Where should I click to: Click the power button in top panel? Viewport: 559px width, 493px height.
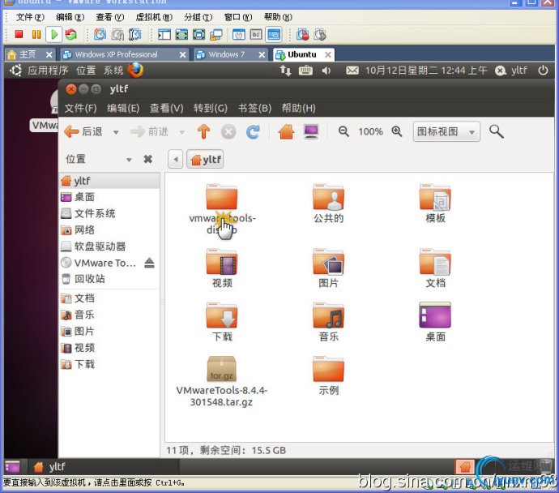[x=543, y=71]
